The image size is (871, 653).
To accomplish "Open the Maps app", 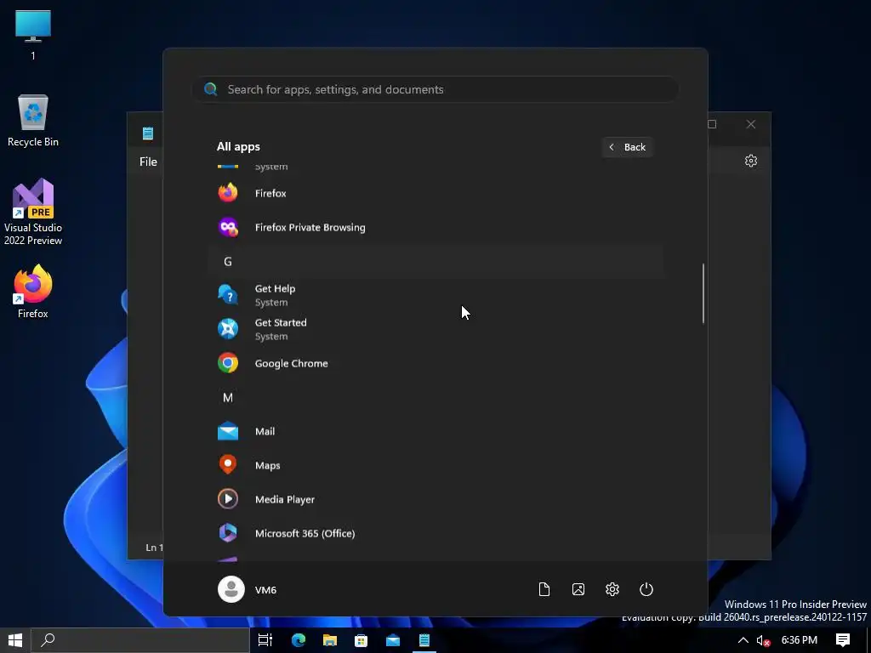I will point(435,465).
